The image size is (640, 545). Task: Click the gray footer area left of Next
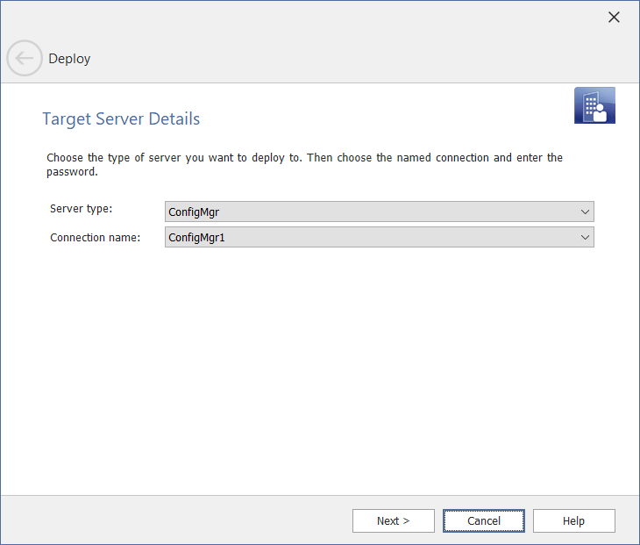175,520
